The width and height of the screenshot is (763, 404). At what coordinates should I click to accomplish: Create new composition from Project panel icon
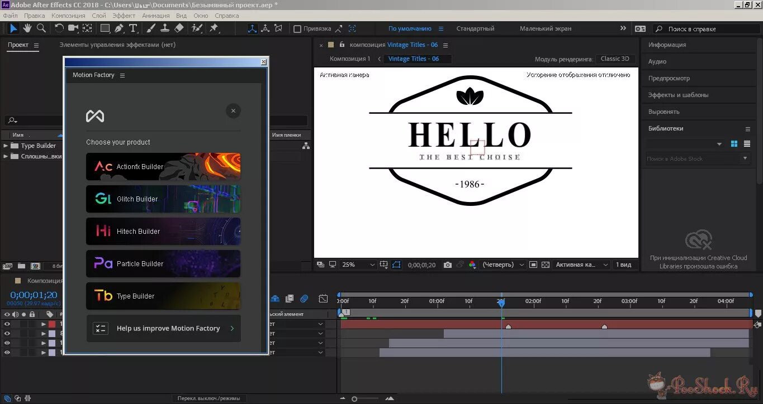coord(35,266)
